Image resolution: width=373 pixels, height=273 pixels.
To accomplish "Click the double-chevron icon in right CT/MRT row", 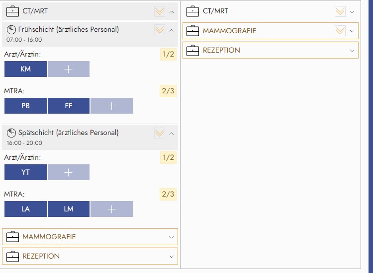I will click(340, 11).
